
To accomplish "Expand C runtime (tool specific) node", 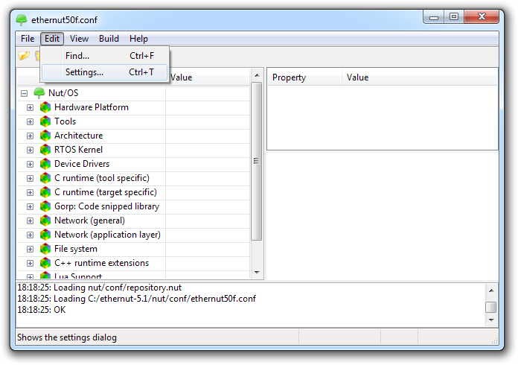I will tap(30, 178).
